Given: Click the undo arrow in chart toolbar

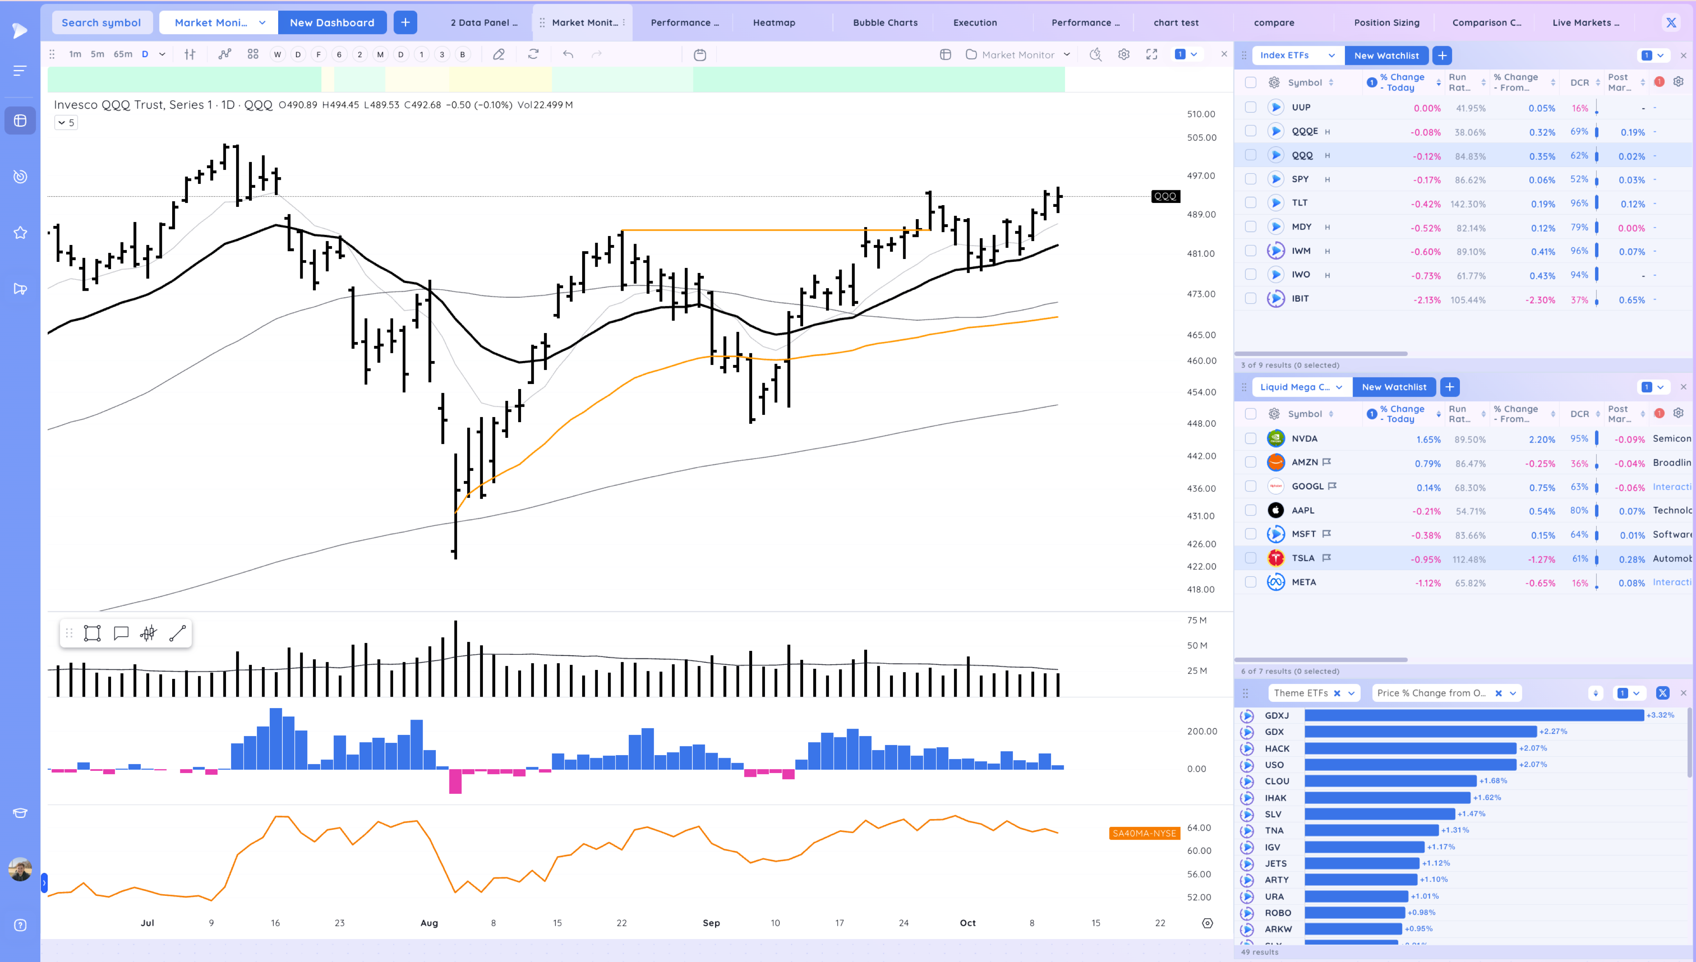Looking at the screenshot, I should tap(568, 54).
